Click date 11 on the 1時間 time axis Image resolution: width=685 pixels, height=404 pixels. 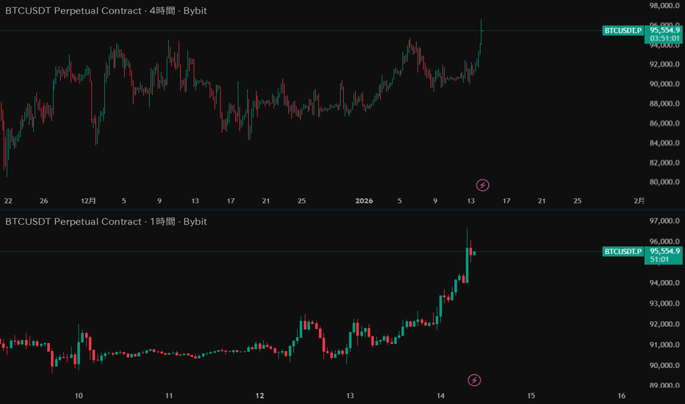pyautogui.click(x=169, y=396)
